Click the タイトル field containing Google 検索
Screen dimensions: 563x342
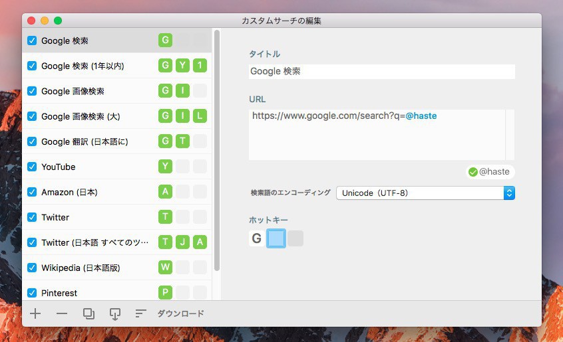[x=382, y=72]
